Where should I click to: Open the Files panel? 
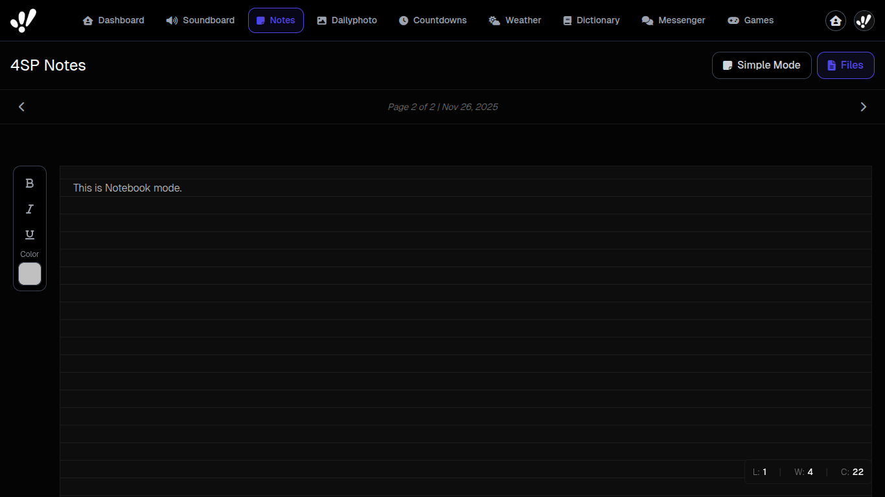(845, 65)
